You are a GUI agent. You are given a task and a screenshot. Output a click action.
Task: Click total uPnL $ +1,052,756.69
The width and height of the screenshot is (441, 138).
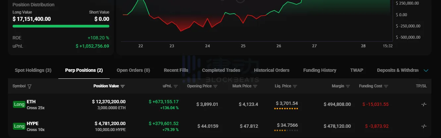92,46
